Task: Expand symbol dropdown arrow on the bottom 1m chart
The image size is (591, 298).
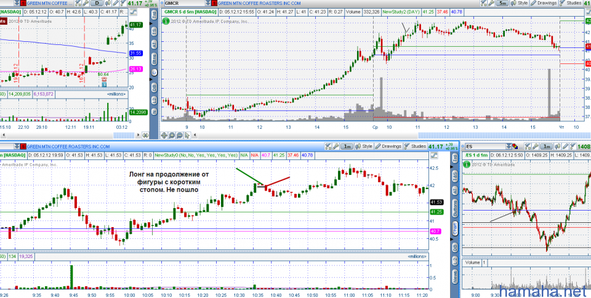Action: click(x=17, y=146)
